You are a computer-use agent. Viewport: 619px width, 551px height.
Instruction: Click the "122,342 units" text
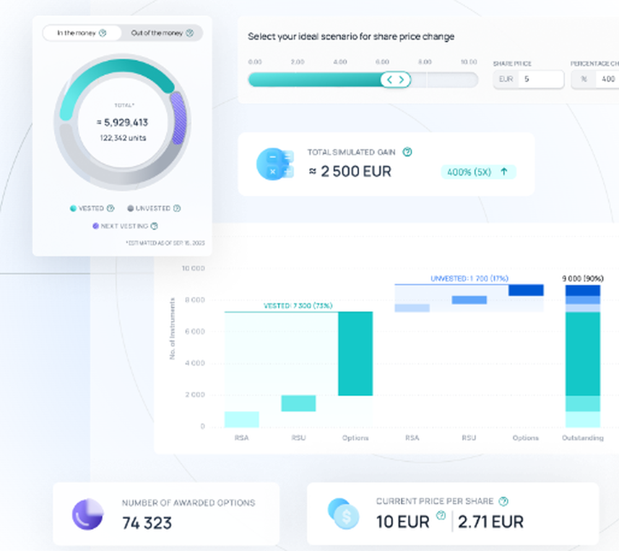pyautogui.click(x=123, y=138)
